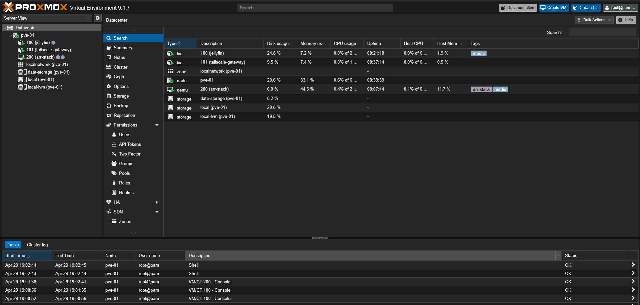Open the Summary panel
The image size is (640, 305).
[x=133, y=48]
